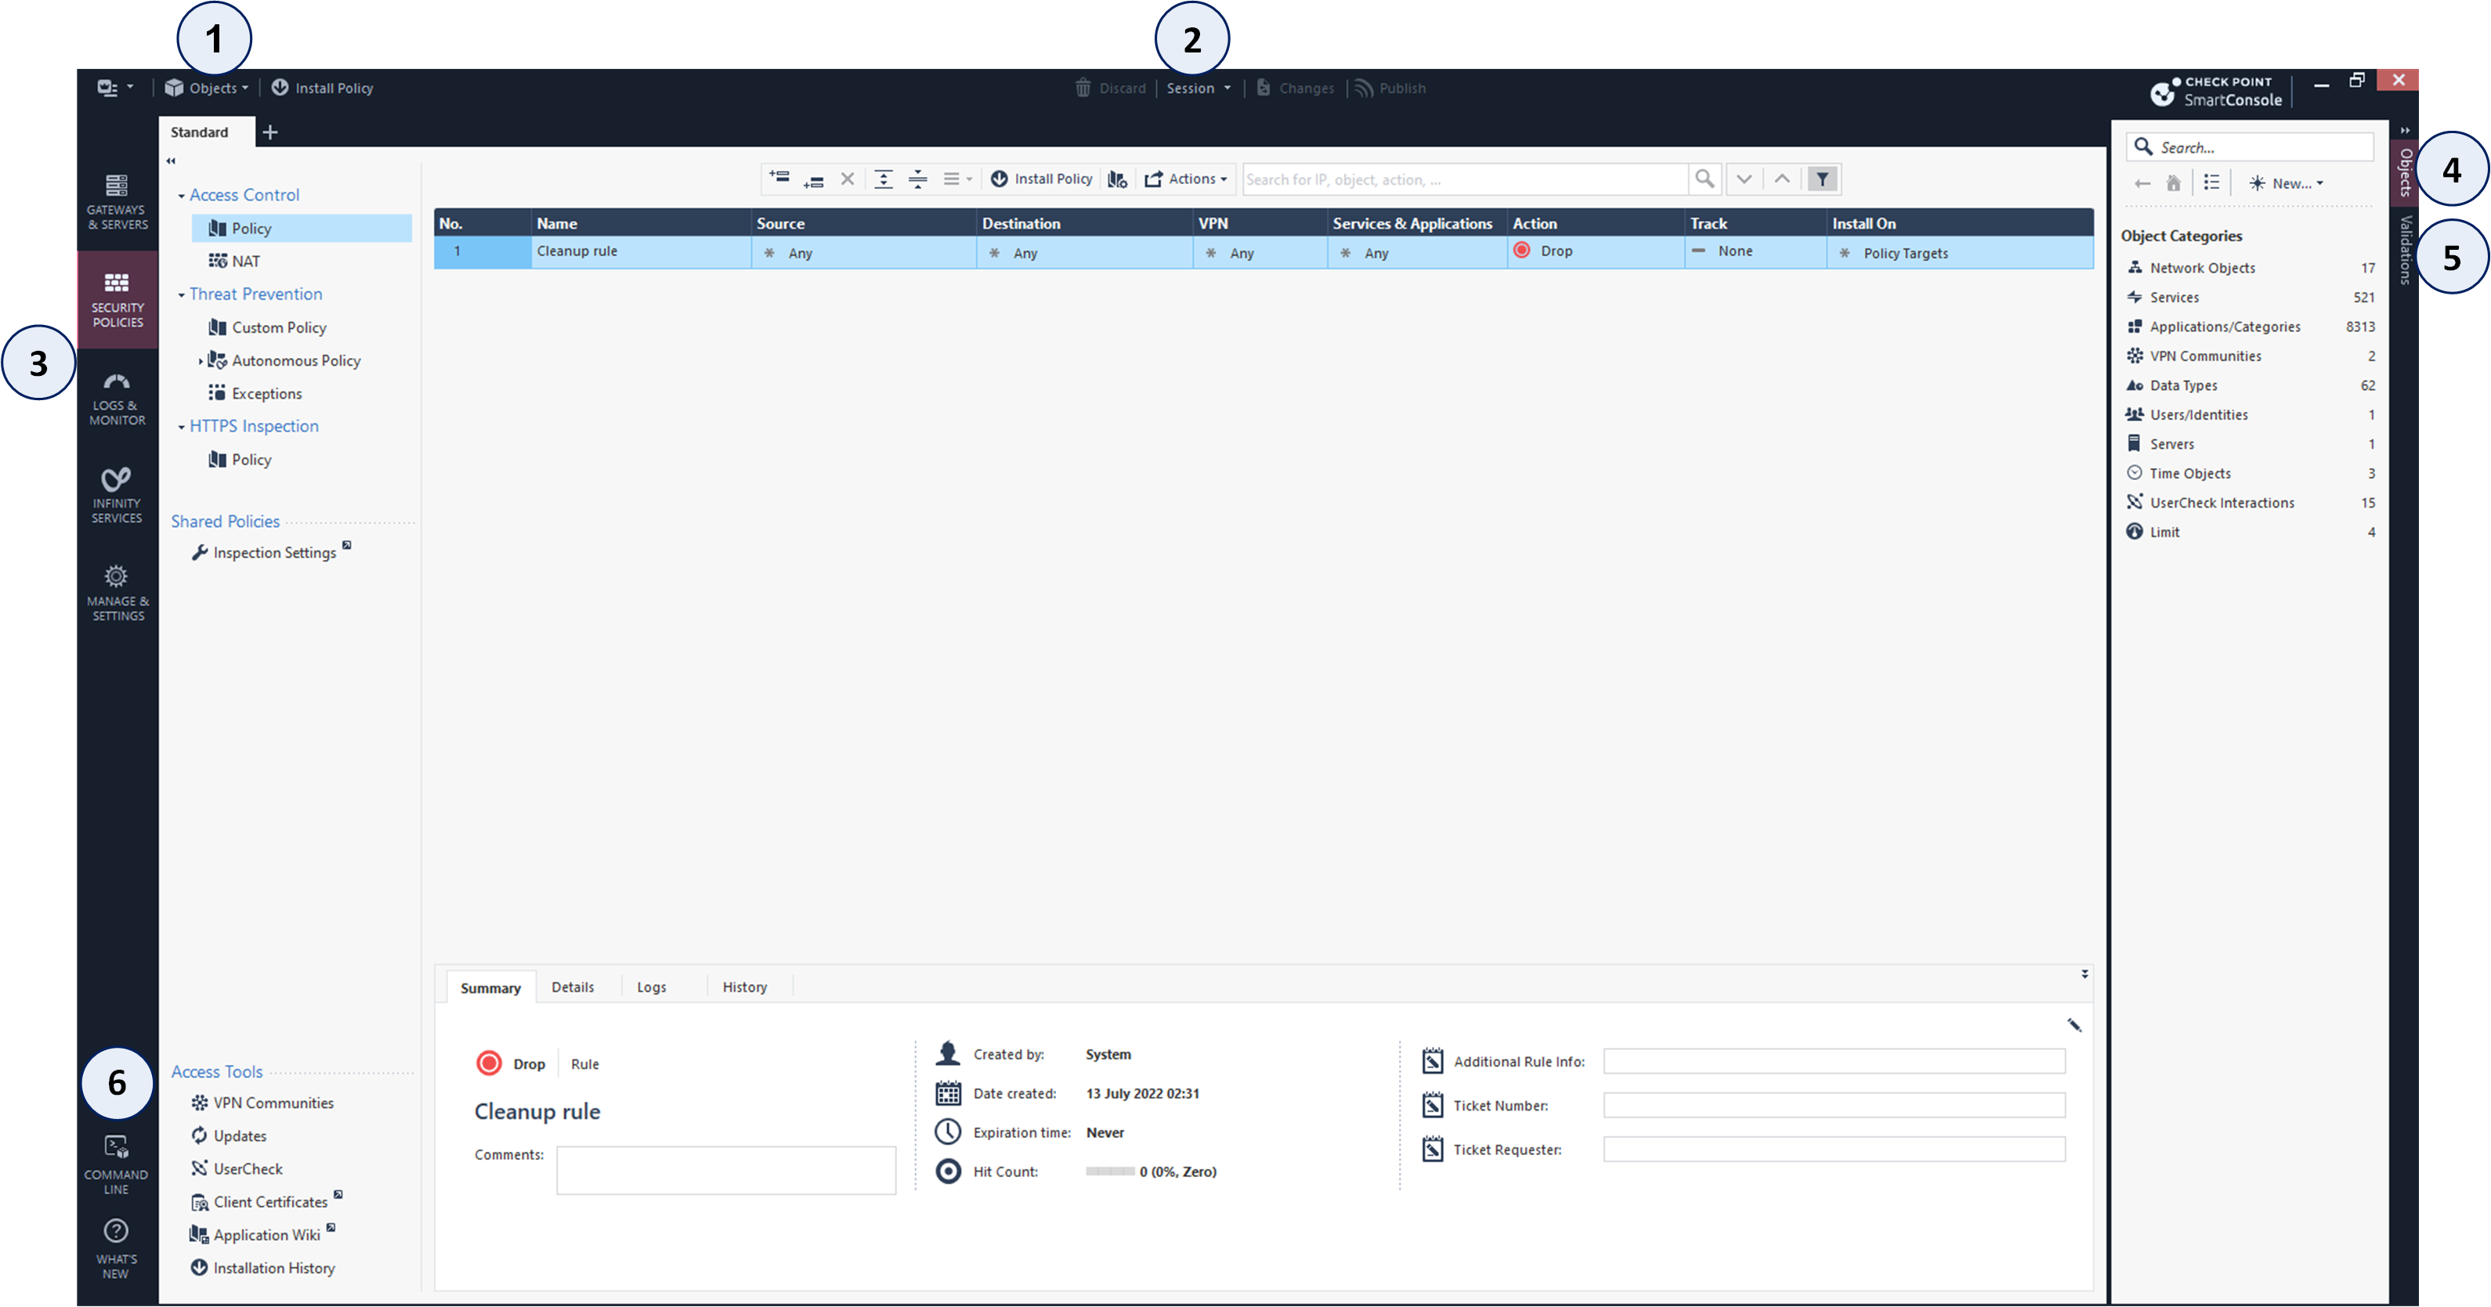The width and height of the screenshot is (2491, 1307).
Task: Open Command Line tool
Action: point(116,1164)
